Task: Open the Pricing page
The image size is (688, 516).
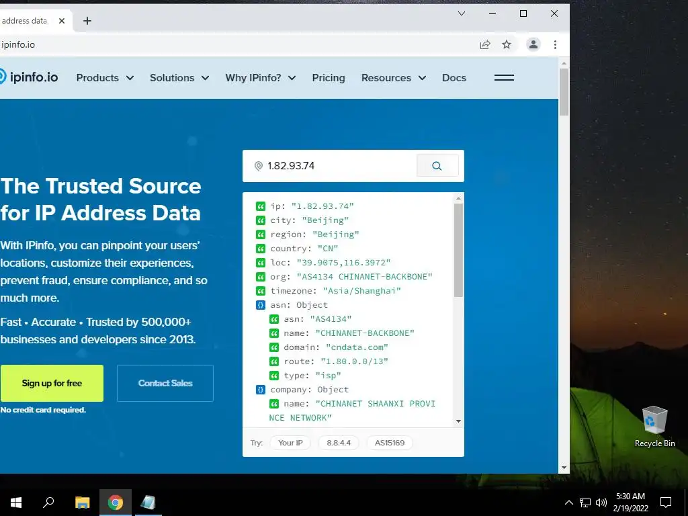Action: pos(329,78)
